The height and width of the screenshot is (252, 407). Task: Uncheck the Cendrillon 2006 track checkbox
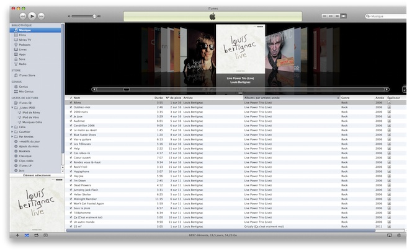click(x=71, y=126)
